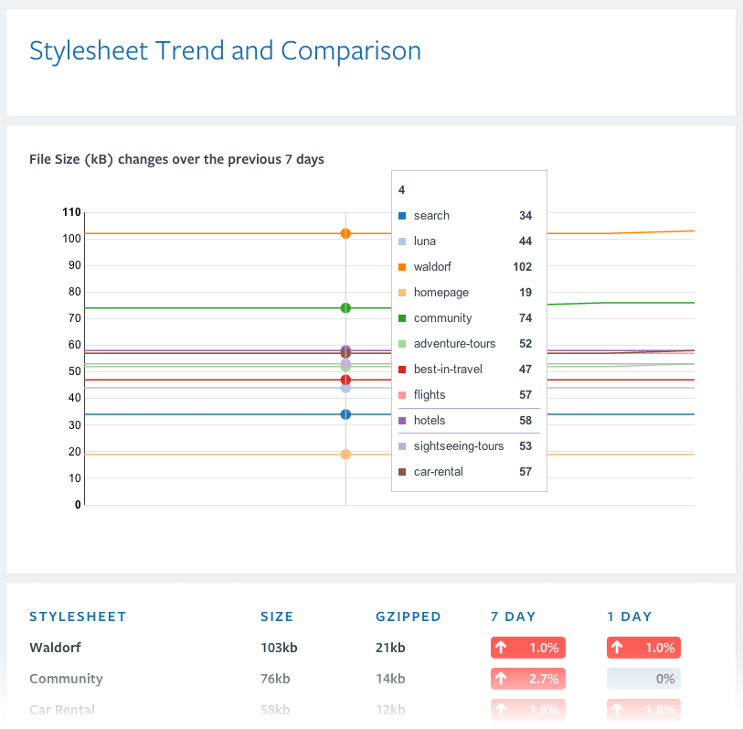Viewport: 743px width, 729px height.
Task: Sort the table by the SIZE column
Action: tap(277, 616)
